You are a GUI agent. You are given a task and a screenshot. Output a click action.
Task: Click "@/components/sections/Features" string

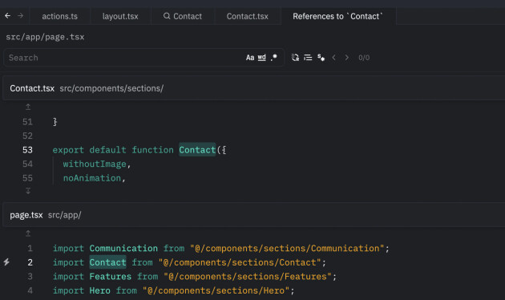tap(248, 277)
